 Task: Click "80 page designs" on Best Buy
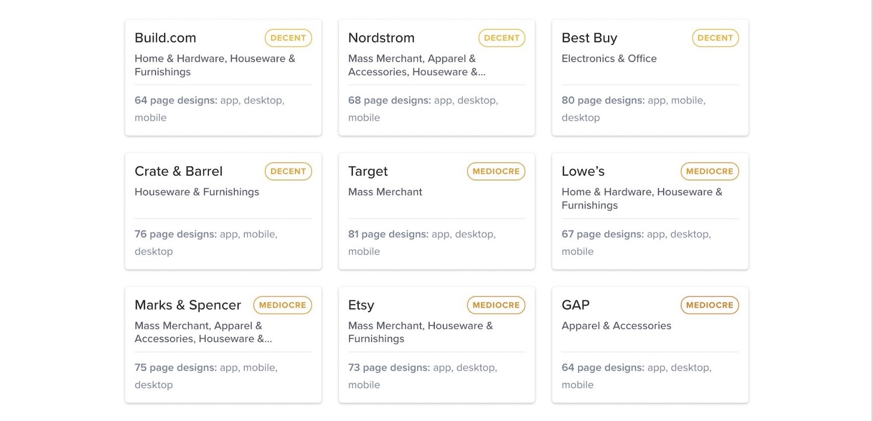(603, 101)
